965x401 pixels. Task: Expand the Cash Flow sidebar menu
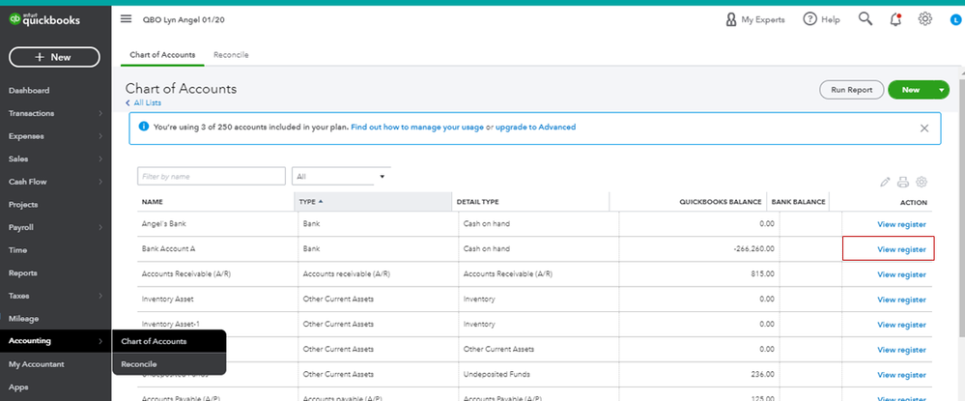55,182
